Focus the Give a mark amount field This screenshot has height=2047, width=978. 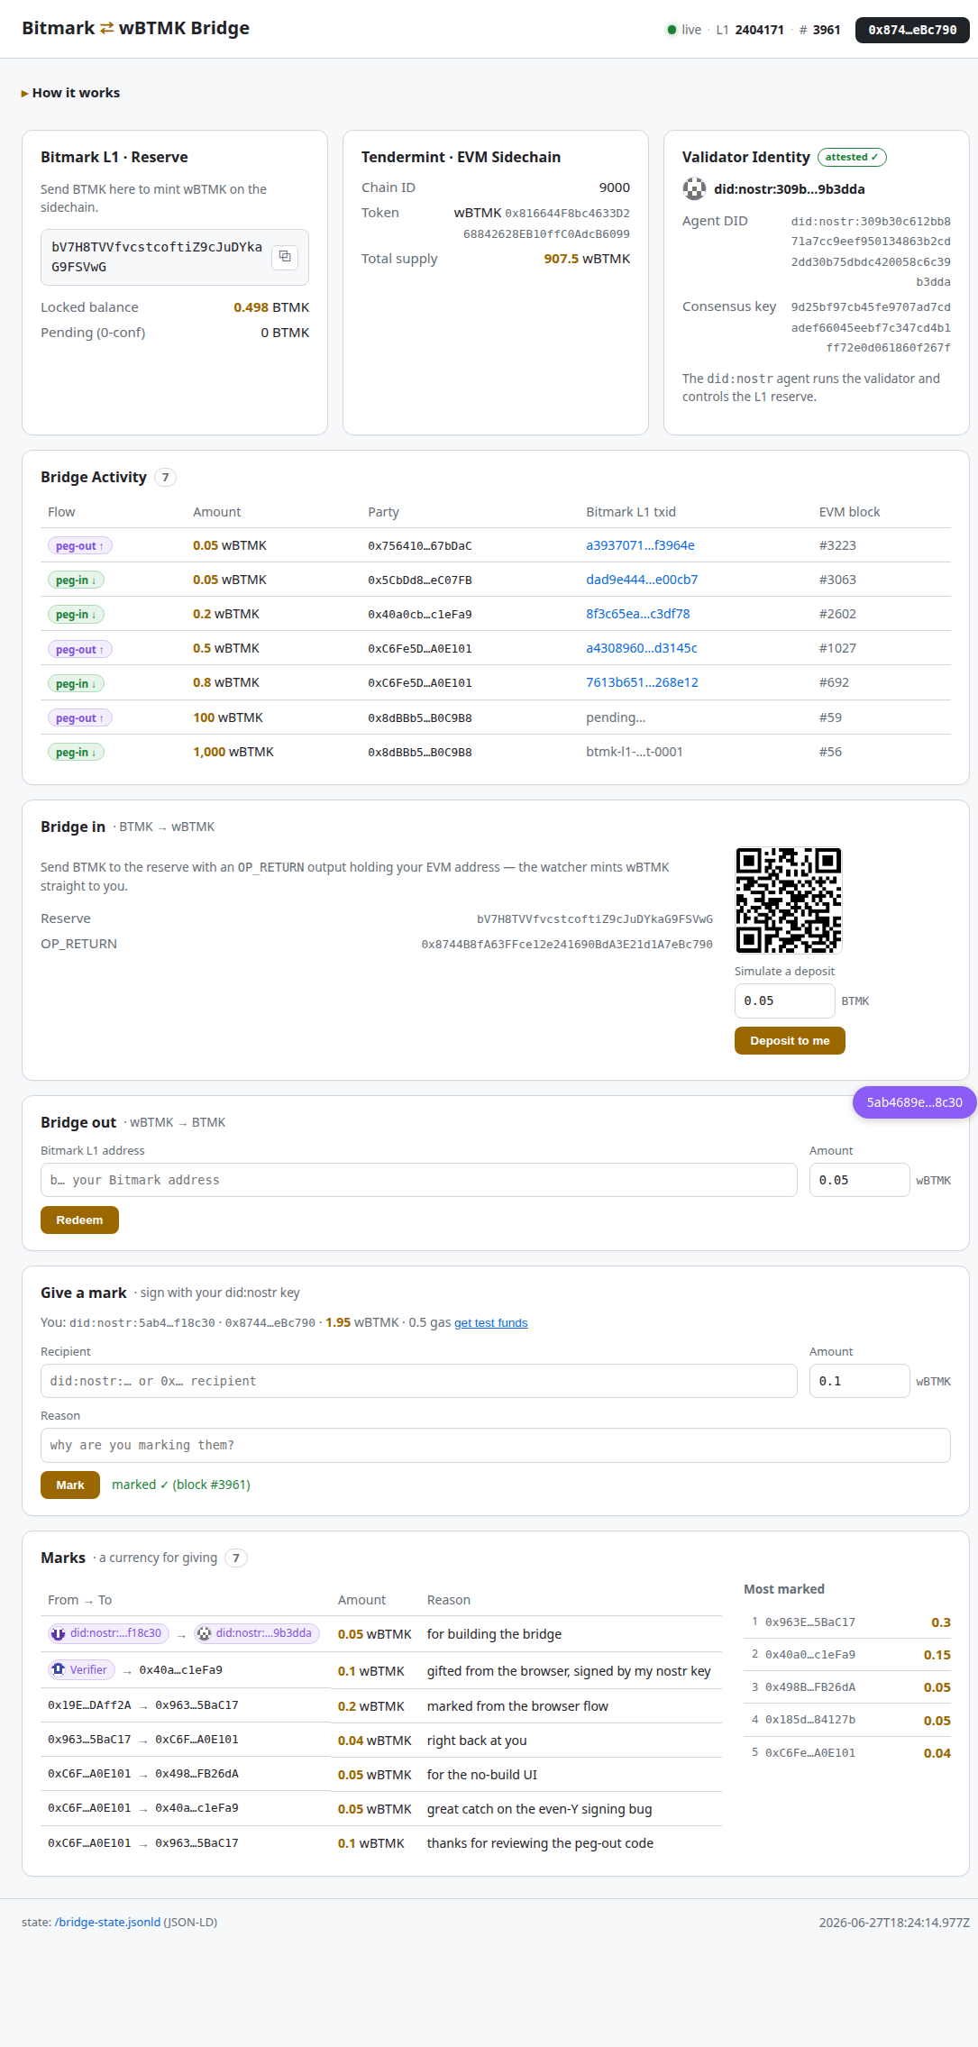coord(859,1381)
